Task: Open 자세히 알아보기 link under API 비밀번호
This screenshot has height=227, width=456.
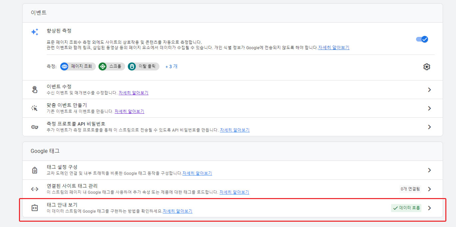Action: pos(235,130)
